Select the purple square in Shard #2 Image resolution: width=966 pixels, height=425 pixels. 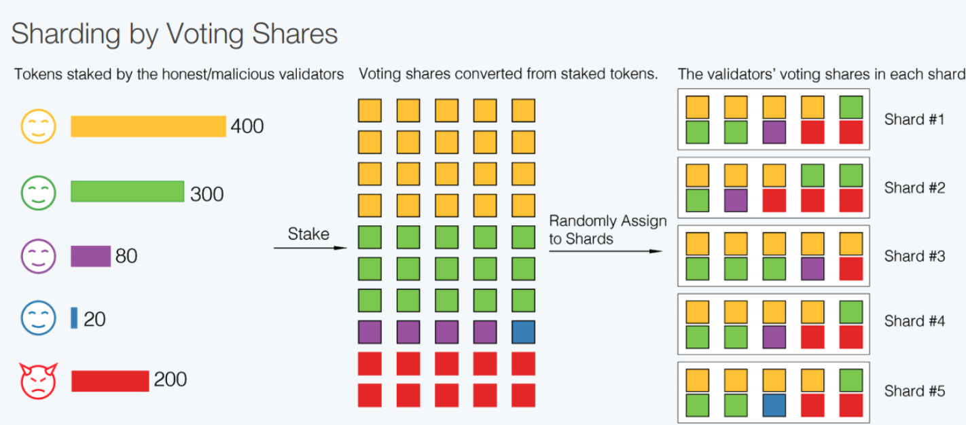(735, 200)
